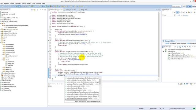The width and height of the screenshot is (196, 110).
Task: Choose setIcon(Drawable icon) proposal
Action: click(82, 86)
